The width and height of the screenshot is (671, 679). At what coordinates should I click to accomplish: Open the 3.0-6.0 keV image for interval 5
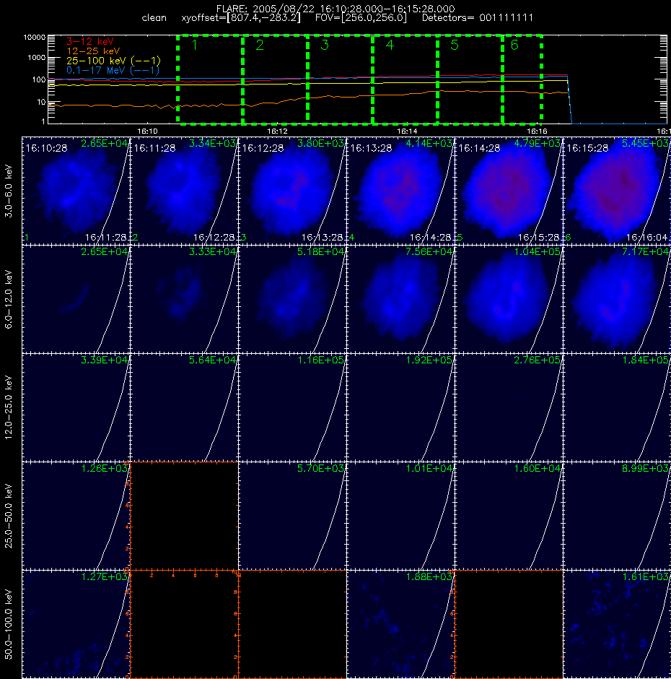coord(509,191)
